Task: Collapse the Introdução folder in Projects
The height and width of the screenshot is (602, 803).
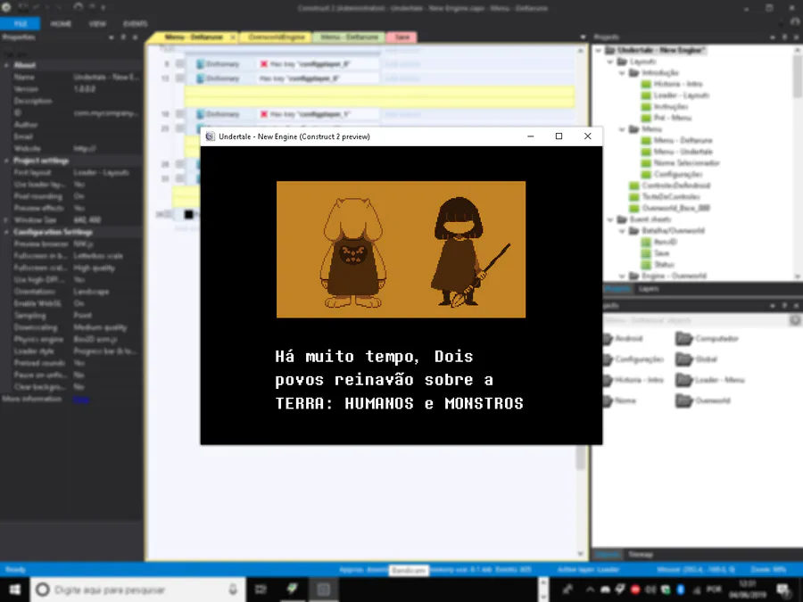Action: (622, 73)
